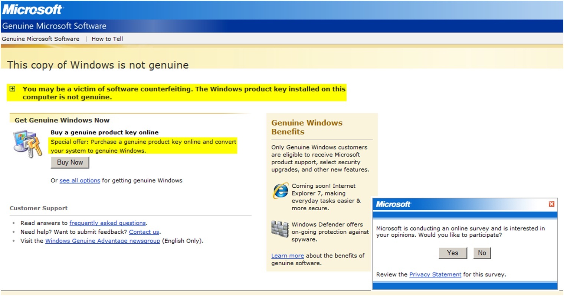Screen dimensions: 564x296
Task: Click the Microsoft logo in survey popup
Action: 393,204
